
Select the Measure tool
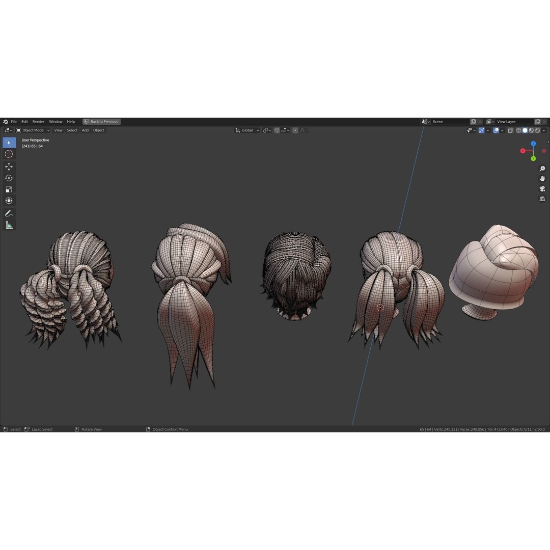[x=9, y=225]
